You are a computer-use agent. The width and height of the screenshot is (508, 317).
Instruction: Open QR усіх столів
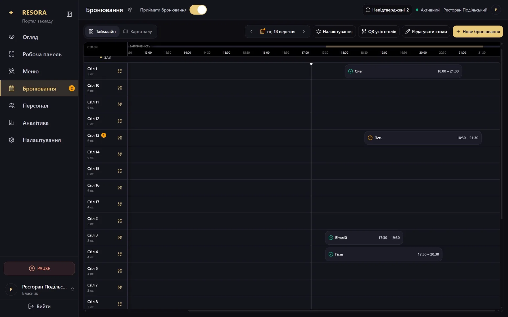(379, 31)
